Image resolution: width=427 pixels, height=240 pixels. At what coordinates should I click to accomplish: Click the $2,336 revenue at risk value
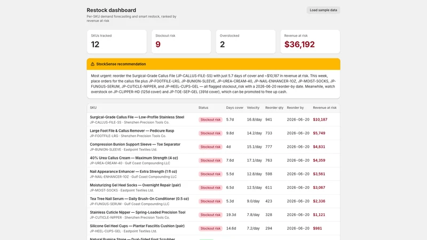point(319,201)
